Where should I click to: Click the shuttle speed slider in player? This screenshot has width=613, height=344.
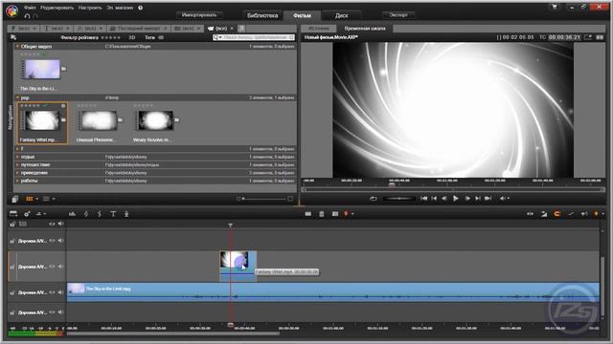click(x=398, y=199)
